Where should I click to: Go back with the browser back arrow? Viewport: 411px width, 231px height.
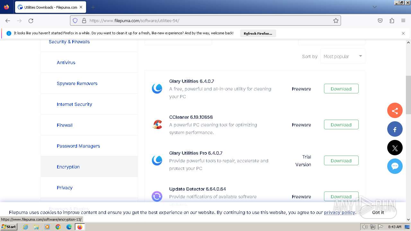click(8, 21)
